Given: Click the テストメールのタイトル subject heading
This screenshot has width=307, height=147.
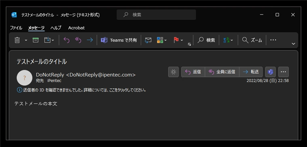Looking at the screenshot, I should click(42, 62).
